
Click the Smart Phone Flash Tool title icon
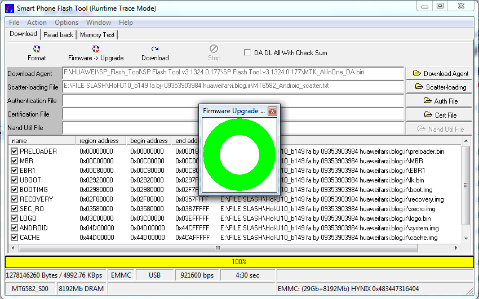pos(10,8)
